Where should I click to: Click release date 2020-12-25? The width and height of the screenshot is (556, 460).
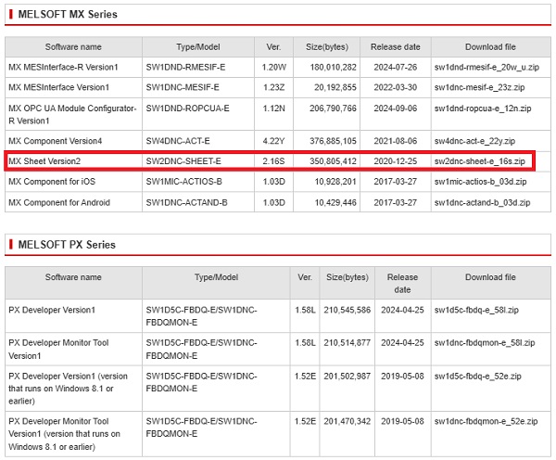[396, 161]
